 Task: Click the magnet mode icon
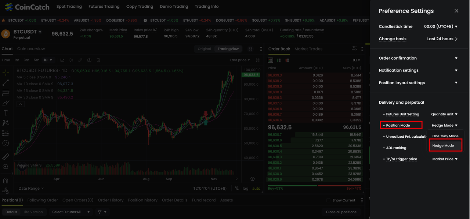point(6,181)
